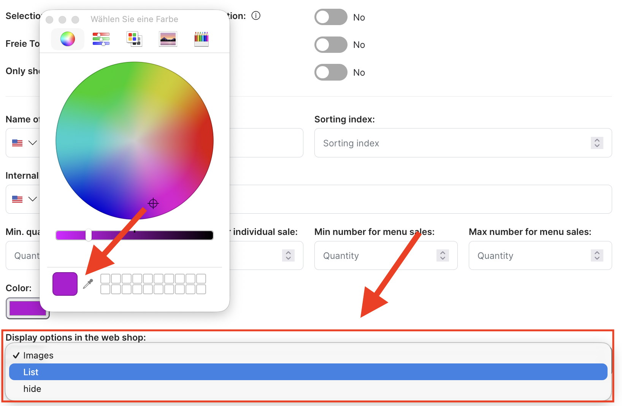Click the info icon beside the top label
This screenshot has height=406, width=622.
point(256,16)
